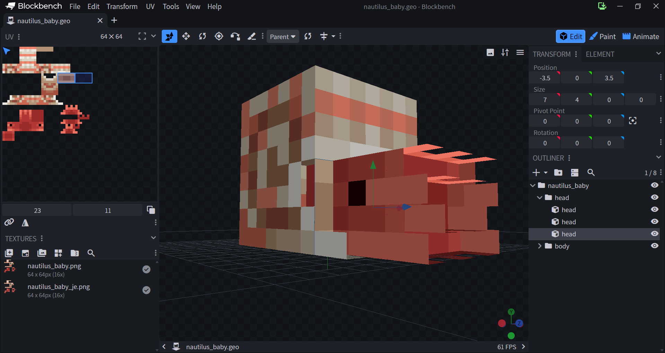Click the Add Group folder icon in outliner
Image resolution: width=665 pixels, height=353 pixels.
click(558, 172)
